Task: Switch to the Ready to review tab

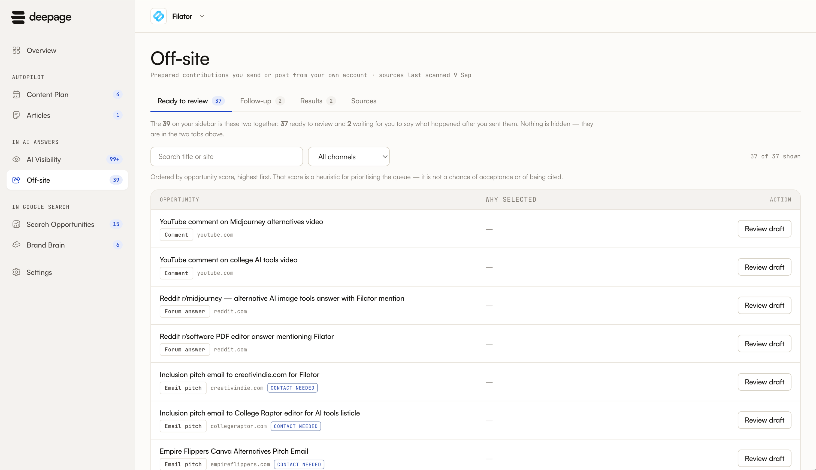Action: click(191, 101)
